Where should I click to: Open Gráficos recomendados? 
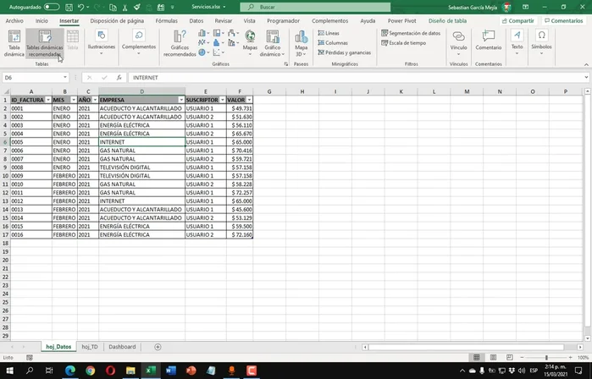(x=180, y=43)
